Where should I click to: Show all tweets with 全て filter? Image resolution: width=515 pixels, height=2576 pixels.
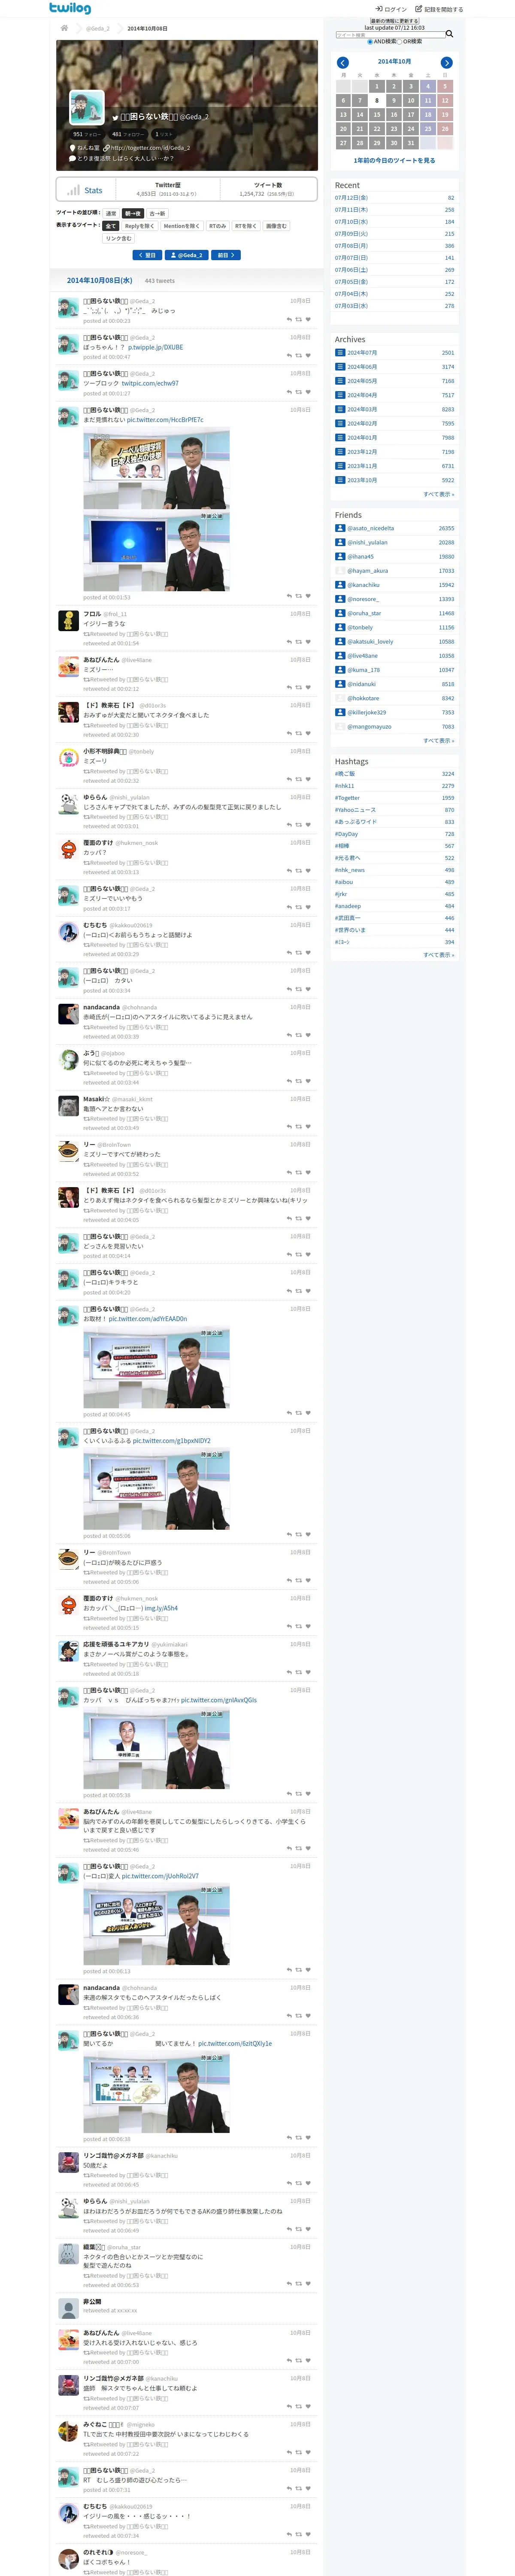click(x=111, y=226)
